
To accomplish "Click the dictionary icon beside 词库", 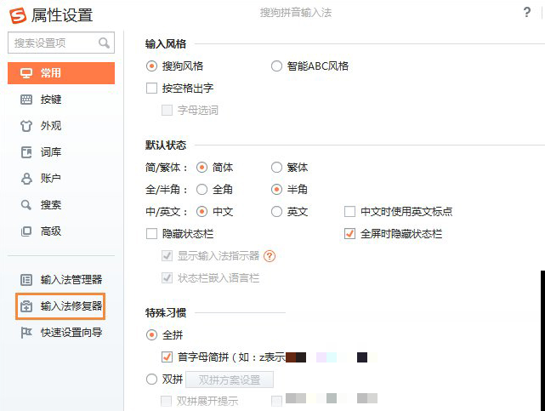I will (x=26, y=152).
